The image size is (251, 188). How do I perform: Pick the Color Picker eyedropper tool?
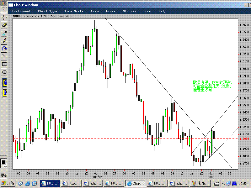tap(4, 33)
